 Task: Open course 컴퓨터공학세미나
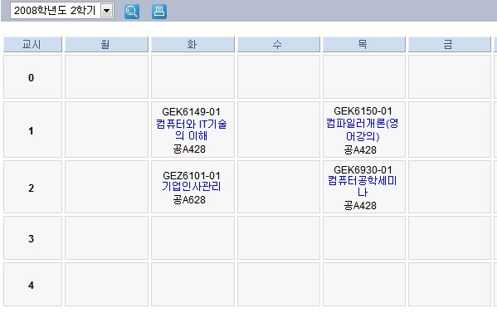coord(363,187)
